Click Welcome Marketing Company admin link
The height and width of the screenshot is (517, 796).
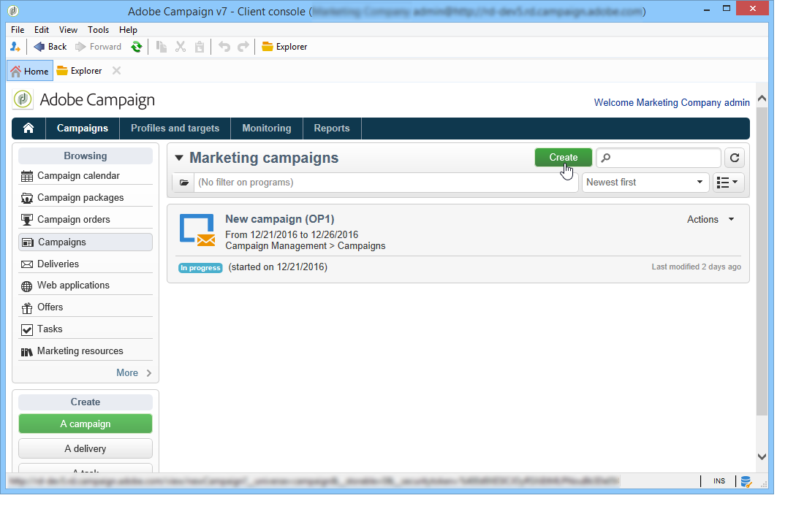point(672,102)
